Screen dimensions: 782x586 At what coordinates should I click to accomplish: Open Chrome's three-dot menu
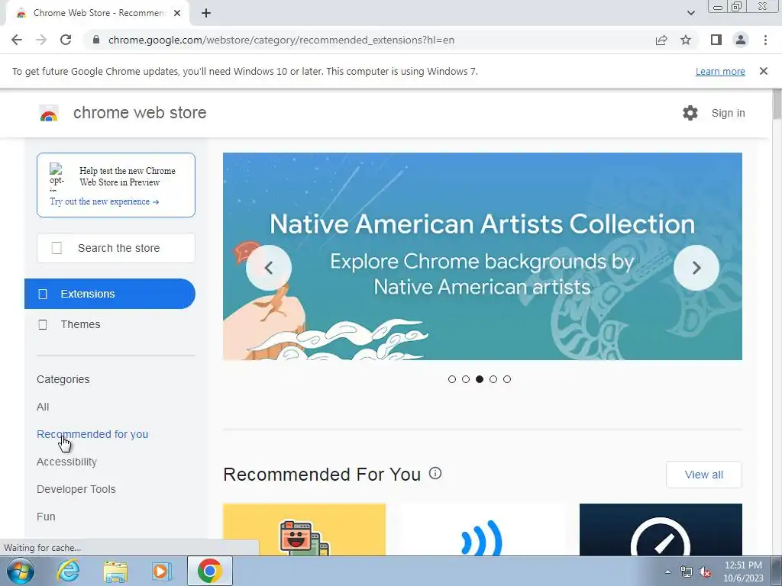(765, 40)
